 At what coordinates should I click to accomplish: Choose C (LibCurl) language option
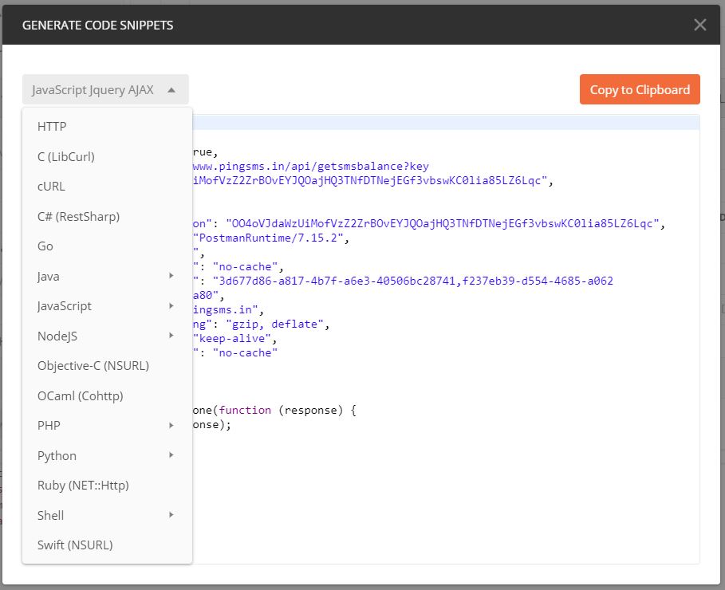107,156
